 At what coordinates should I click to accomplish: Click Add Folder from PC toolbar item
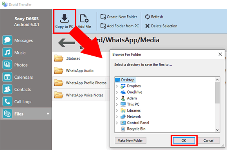(120, 26)
